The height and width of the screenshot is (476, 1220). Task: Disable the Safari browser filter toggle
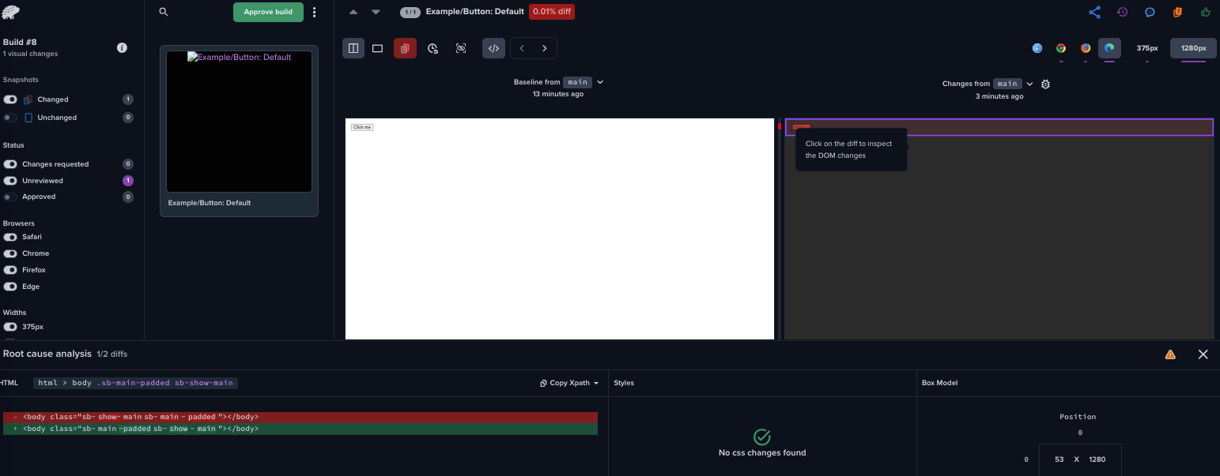(10, 237)
